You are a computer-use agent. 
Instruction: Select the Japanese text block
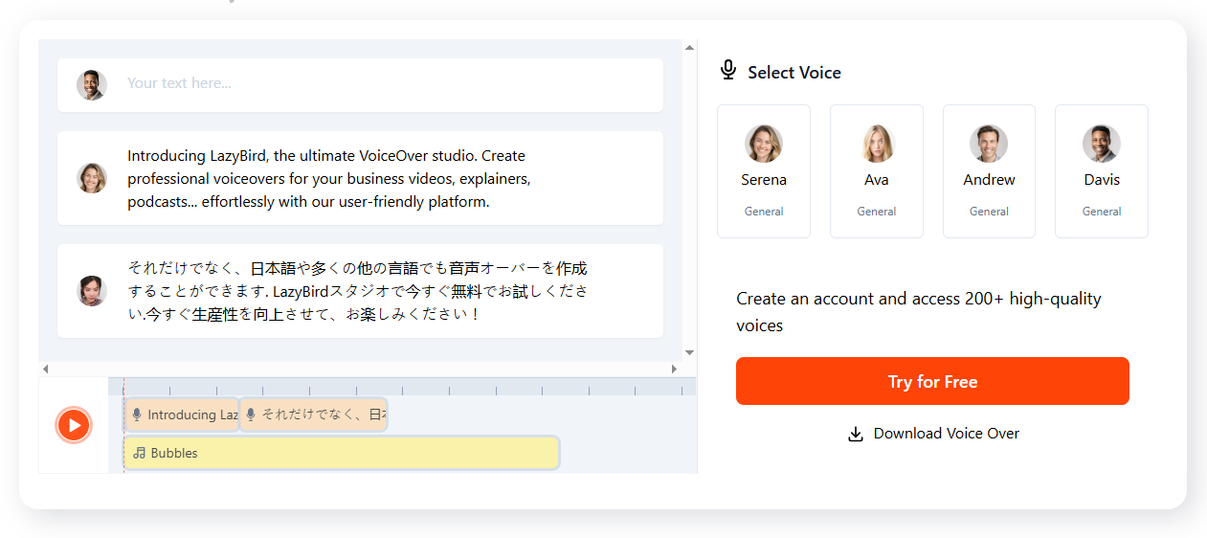point(360,291)
